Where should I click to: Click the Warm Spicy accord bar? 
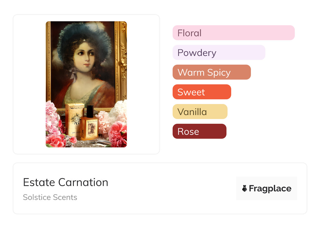(211, 72)
